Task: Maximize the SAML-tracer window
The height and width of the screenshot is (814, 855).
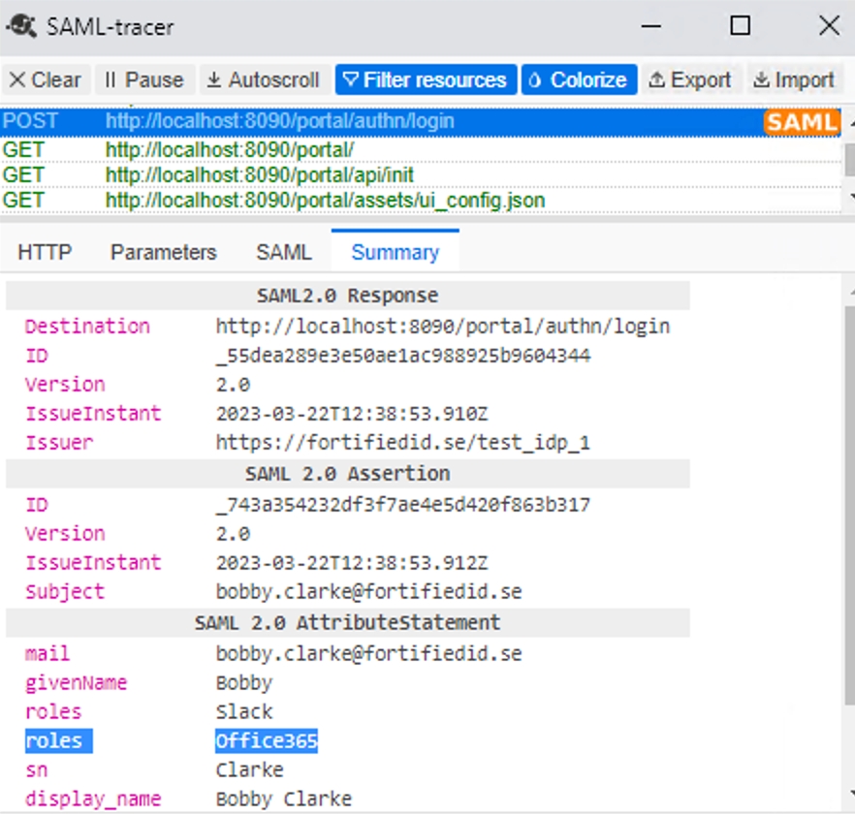Action: point(740,26)
